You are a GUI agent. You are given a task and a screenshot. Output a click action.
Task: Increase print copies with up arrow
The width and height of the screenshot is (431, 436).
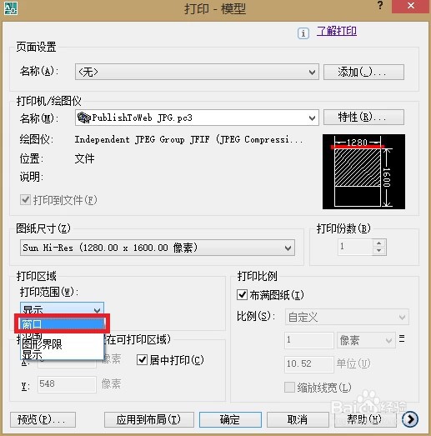tap(378, 243)
